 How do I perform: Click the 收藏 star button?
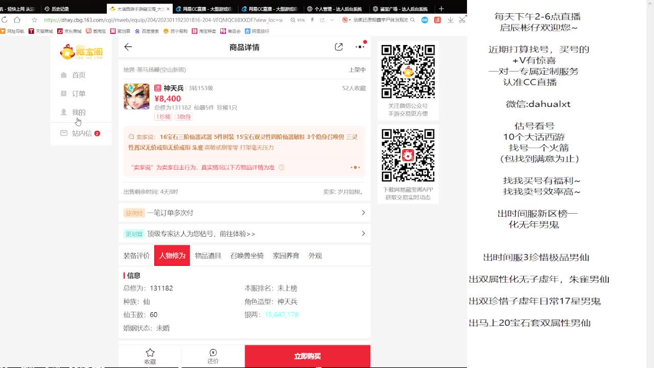point(150,356)
